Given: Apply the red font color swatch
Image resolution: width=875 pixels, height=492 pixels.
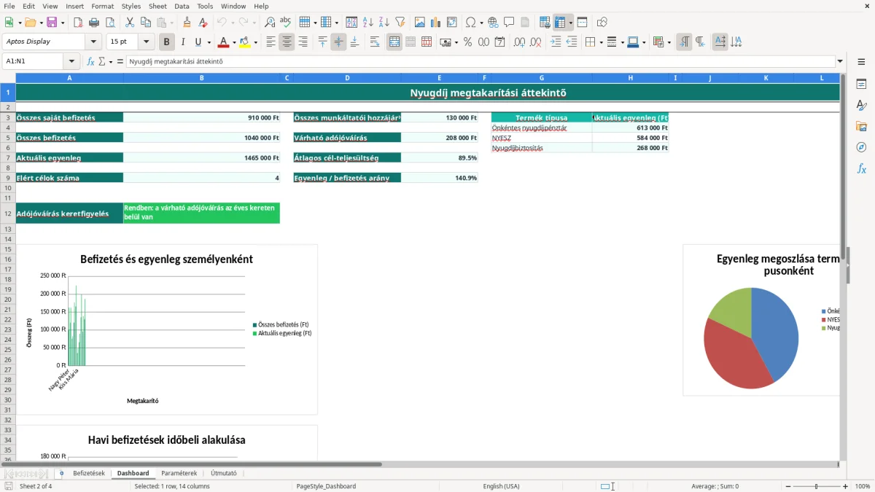Looking at the screenshot, I should tap(224, 42).
